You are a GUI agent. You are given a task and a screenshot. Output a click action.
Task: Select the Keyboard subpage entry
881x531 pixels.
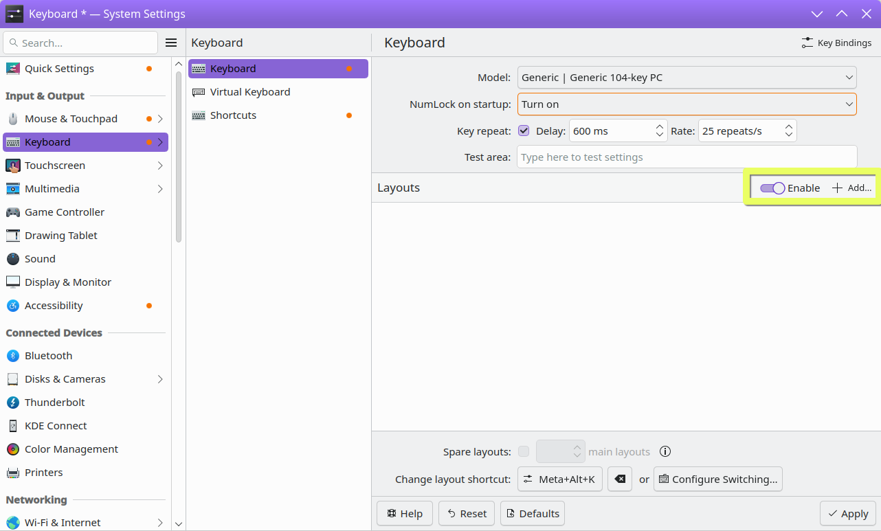278,69
